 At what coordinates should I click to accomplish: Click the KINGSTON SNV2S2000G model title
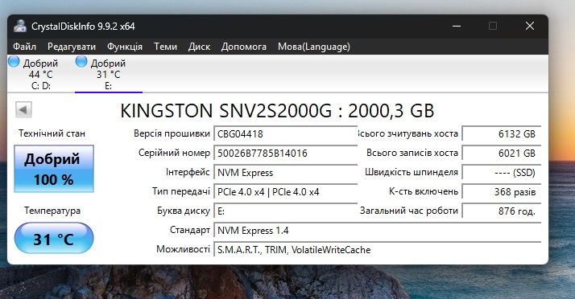(x=277, y=111)
